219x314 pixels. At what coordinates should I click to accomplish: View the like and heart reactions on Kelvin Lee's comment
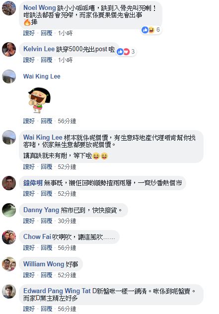pos(123,52)
